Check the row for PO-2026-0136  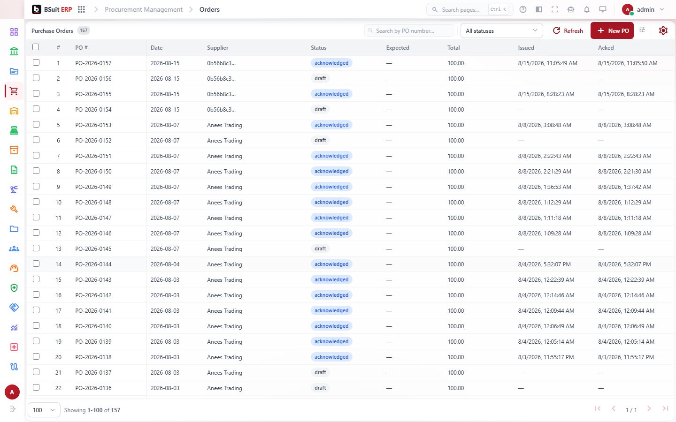click(x=36, y=387)
